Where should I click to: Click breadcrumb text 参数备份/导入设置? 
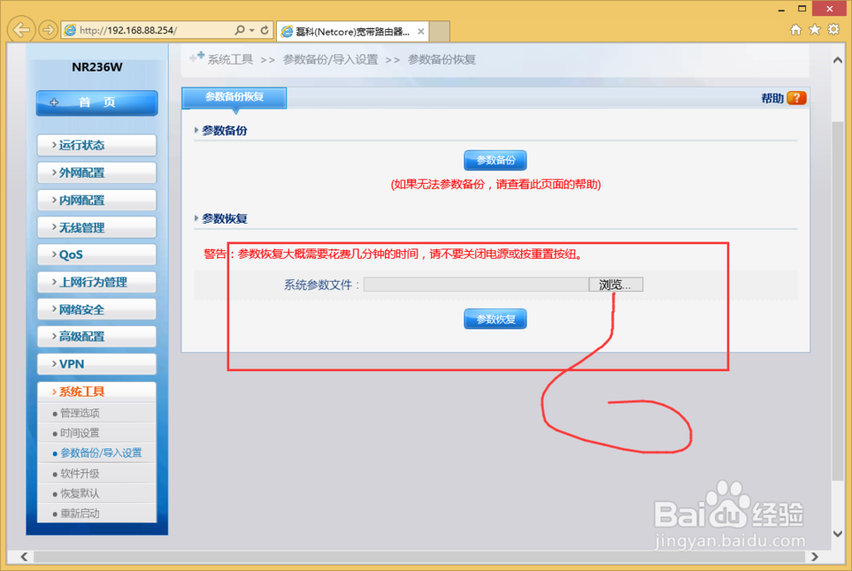331,60
